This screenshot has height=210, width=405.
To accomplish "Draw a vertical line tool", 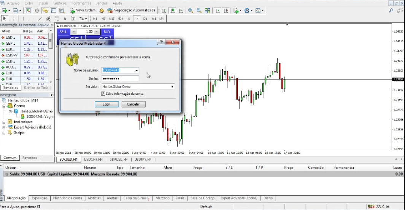I will tap(23, 19).
